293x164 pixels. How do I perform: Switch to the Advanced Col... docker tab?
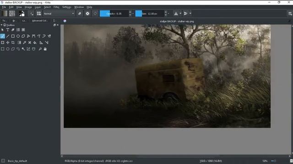[x=40, y=20]
